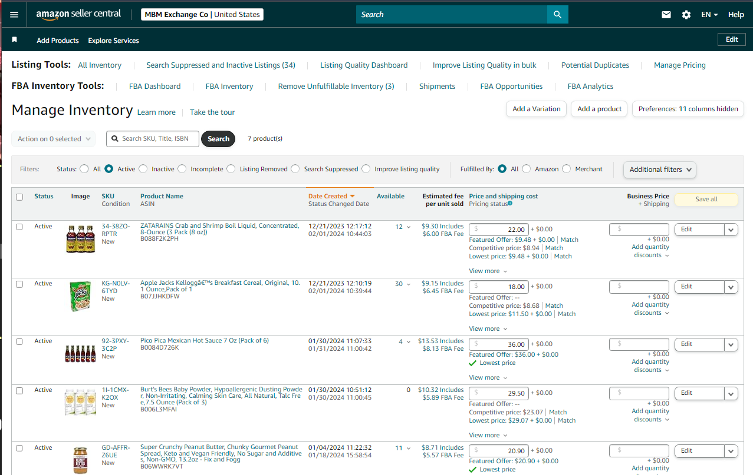Open Shipments under FBA tools
The image size is (753, 475).
click(x=437, y=87)
